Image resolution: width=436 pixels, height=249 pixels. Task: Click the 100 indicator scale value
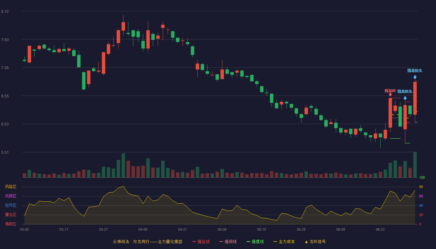point(422,178)
